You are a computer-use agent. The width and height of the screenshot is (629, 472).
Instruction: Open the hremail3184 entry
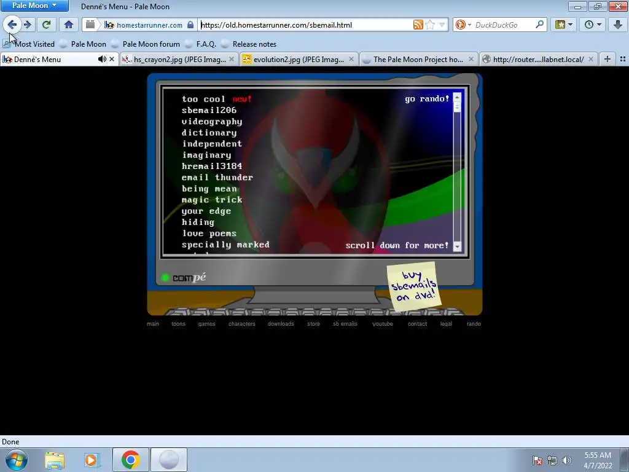(x=212, y=166)
